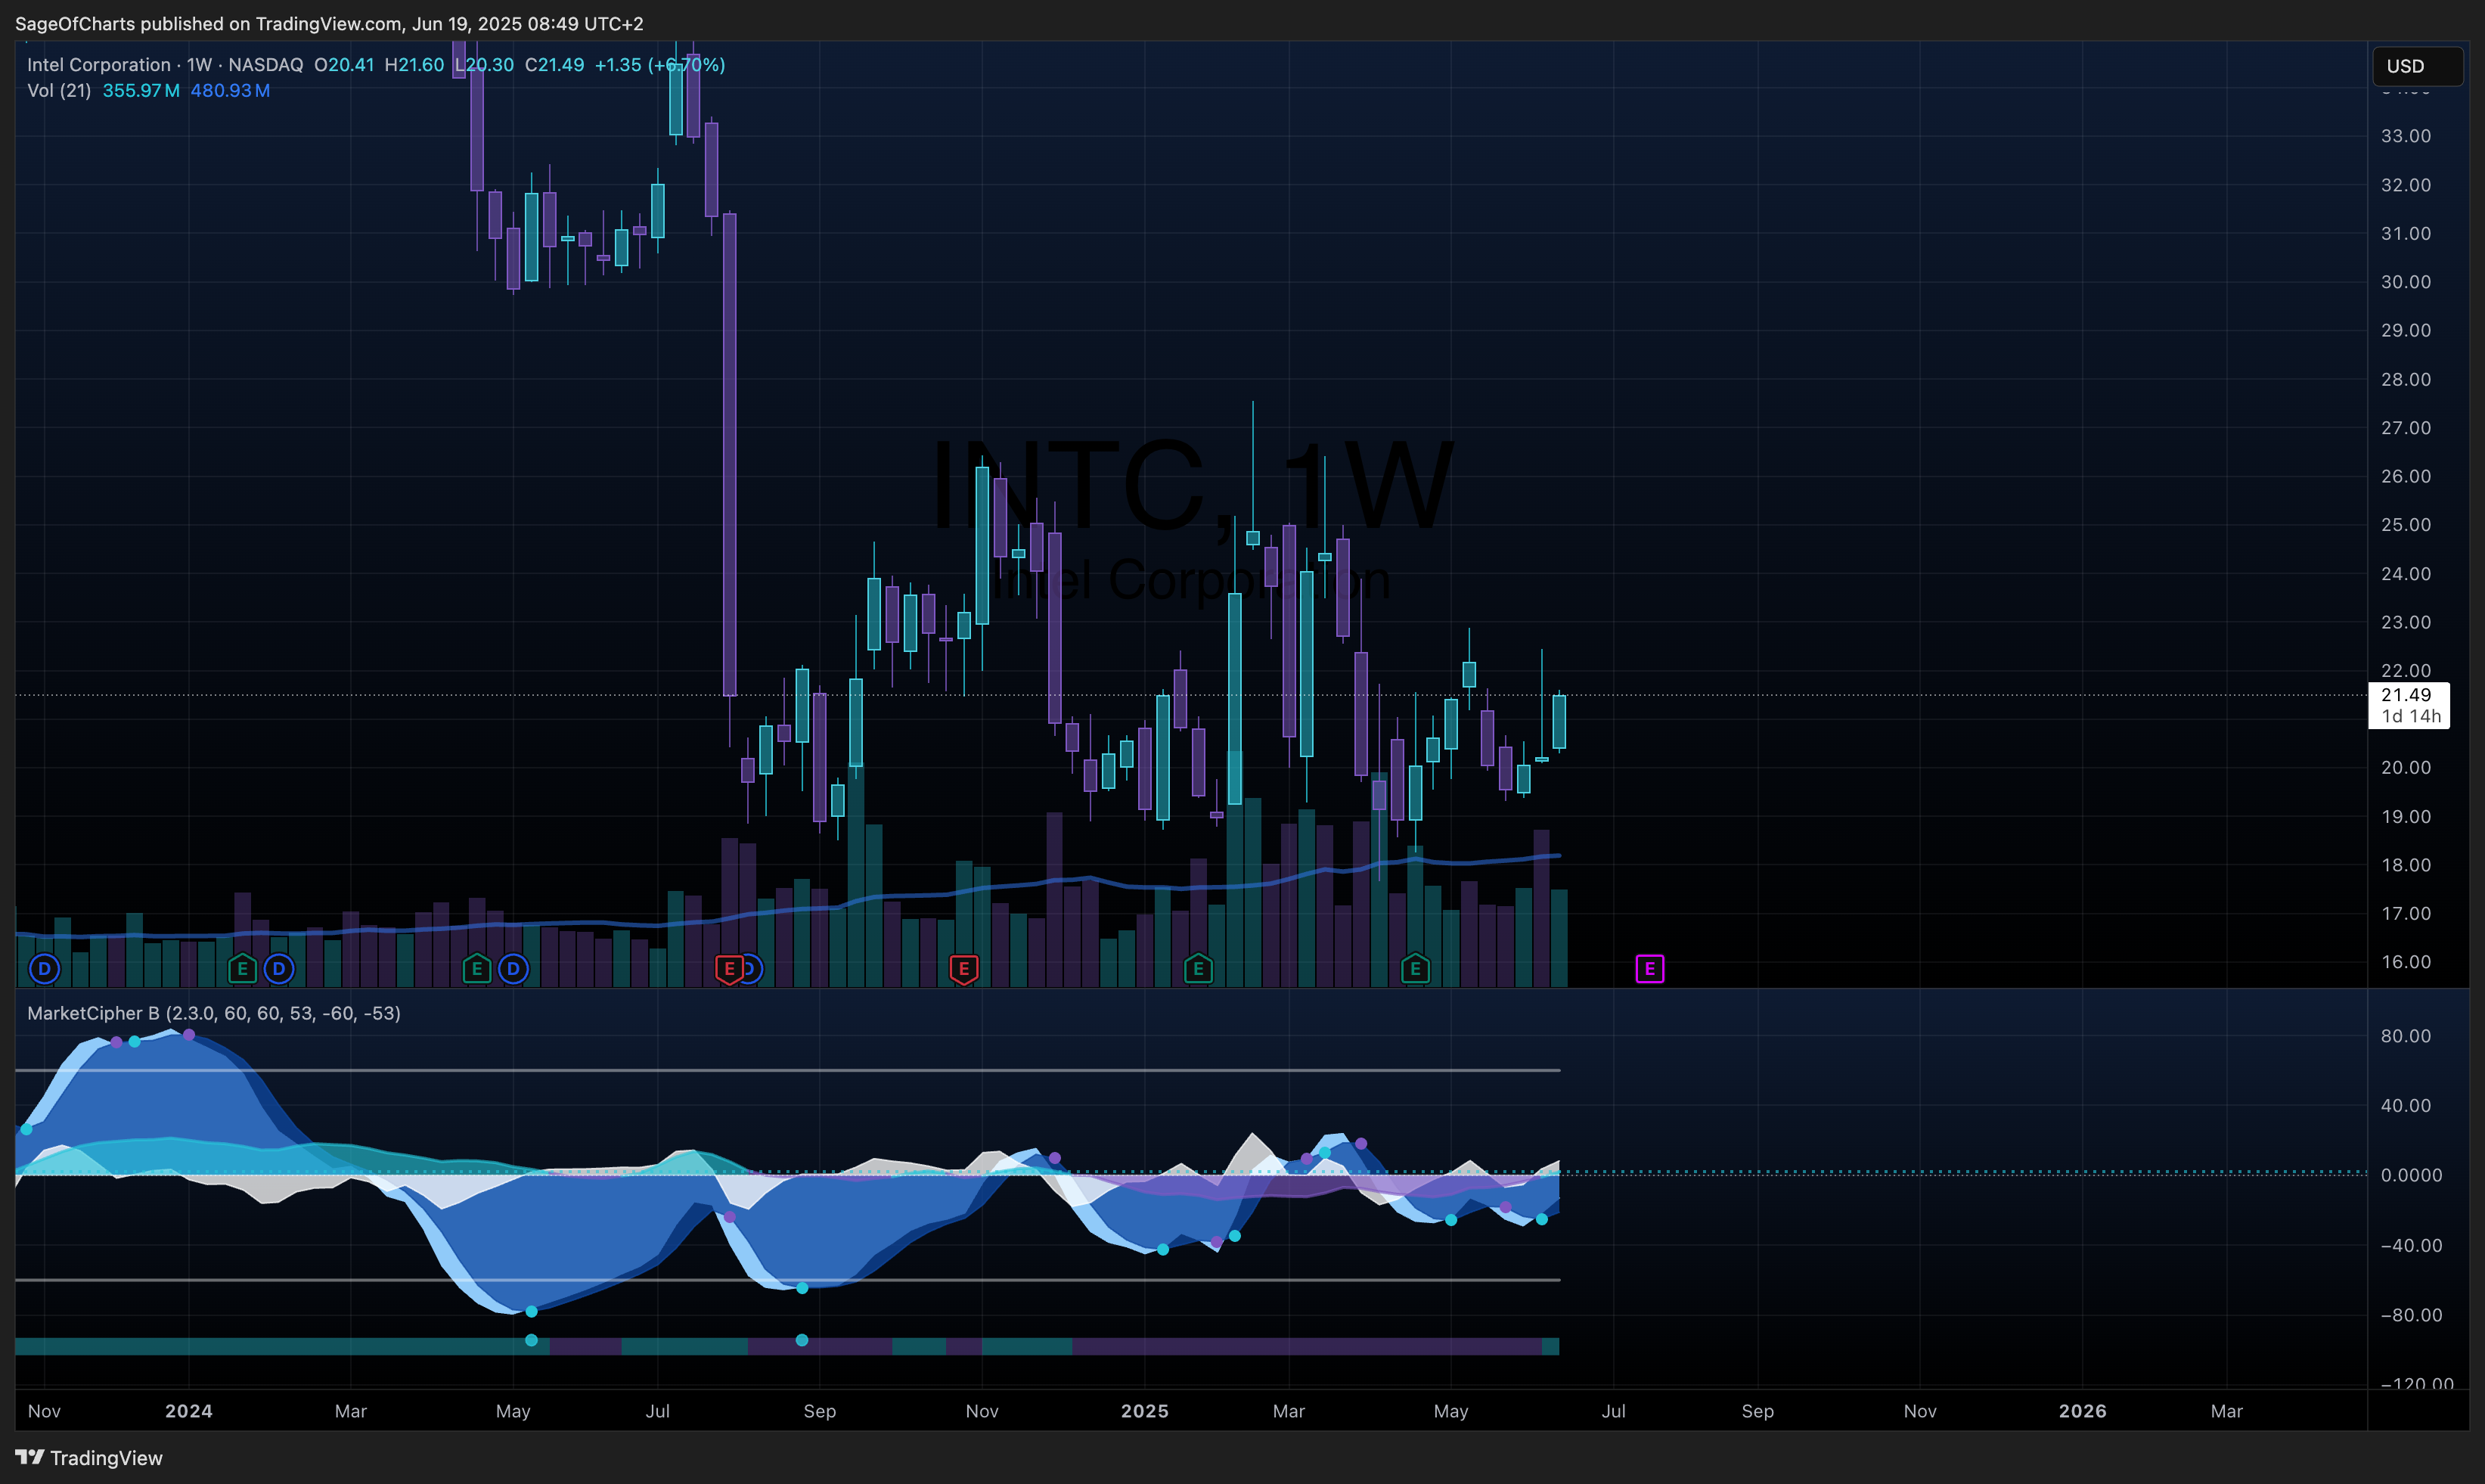Click the TradingView logo at the bottom left
The image size is (2485, 1484).
pyautogui.click(x=89, y=1457)
